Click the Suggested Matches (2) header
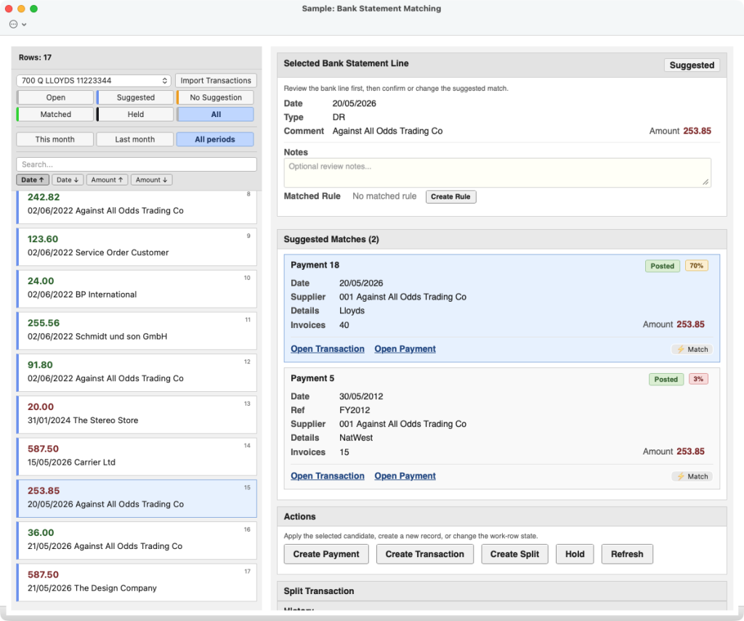744x621 pixels. click(501, 239)
